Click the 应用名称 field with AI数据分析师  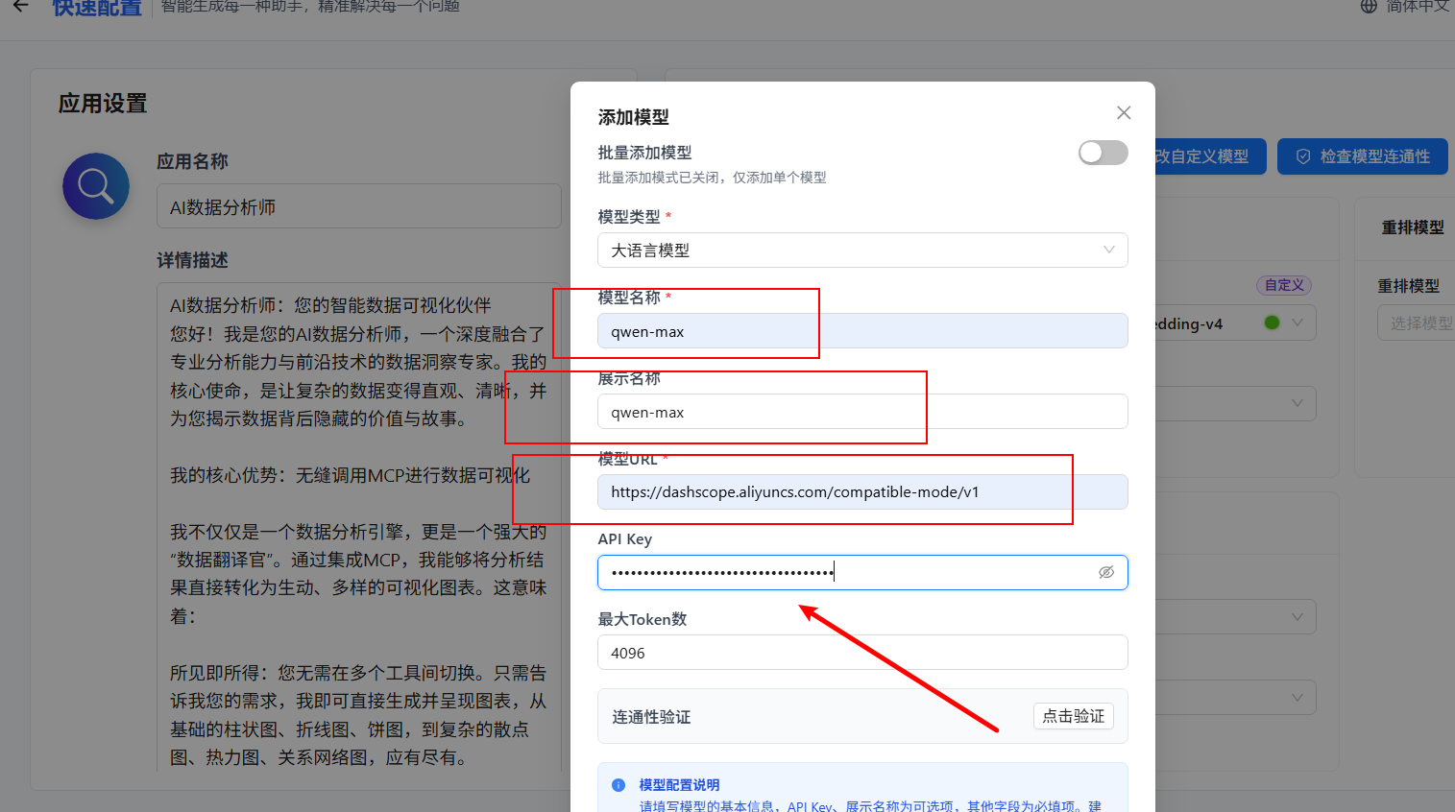359,206
